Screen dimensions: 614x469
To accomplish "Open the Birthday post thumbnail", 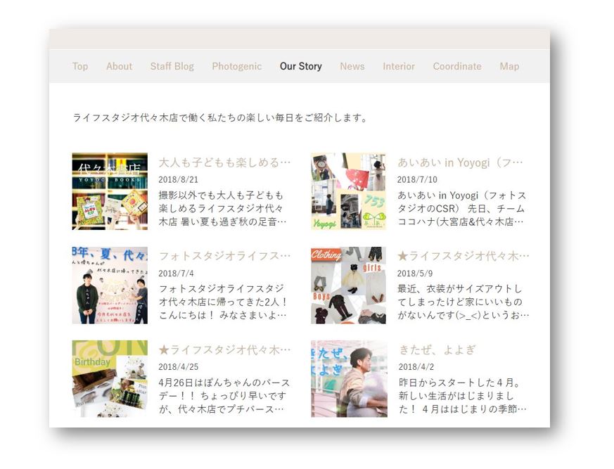I will 110,378.
